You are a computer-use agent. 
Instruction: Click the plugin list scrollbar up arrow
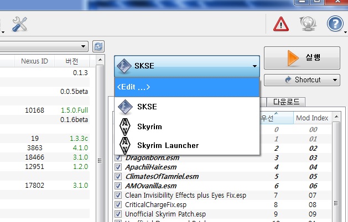pyautogui.click(x=336, y=117)
